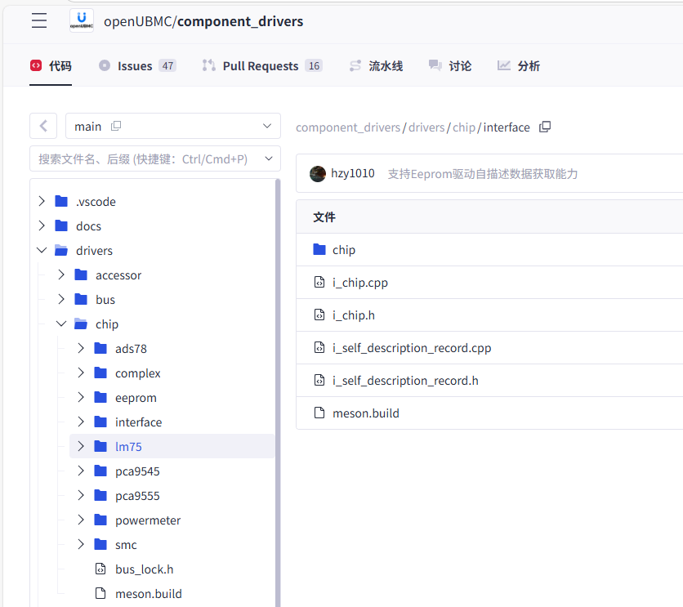Click hzy1010's avatar image
The height and width of the screenshot is (607, 683).
[318, 174]
